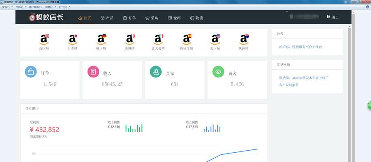Click the green circle widget at right edge
This screenshot has height=162, width=371.
coord(369,105)
